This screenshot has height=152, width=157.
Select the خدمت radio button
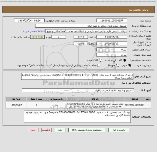coord(114,60)
